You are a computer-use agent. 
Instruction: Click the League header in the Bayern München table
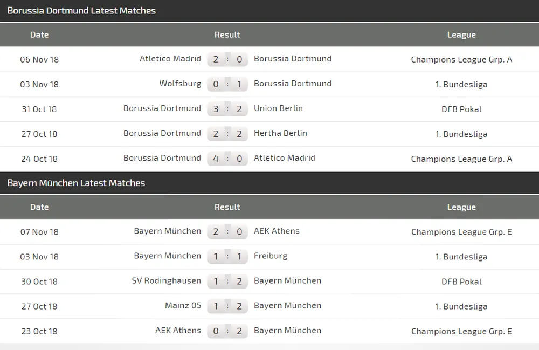pos(461,207)
